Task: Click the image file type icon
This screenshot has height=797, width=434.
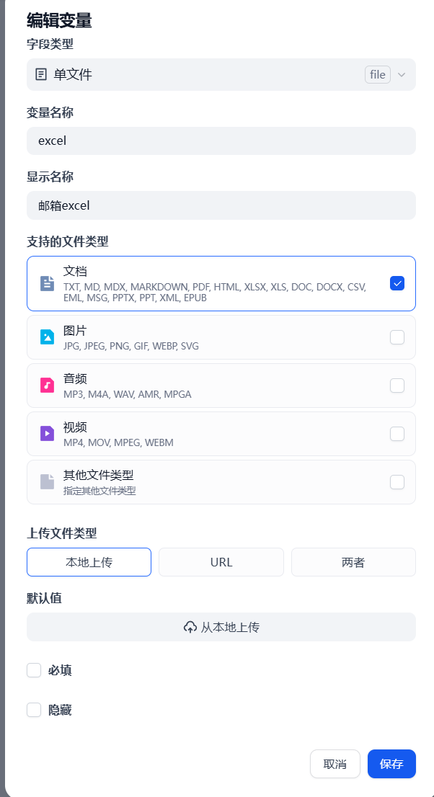Action: (x=47, y=337)
